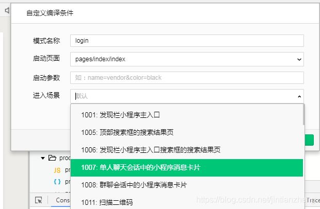Select scene 1005 顶部搜索框的搜索结果页

[187, 132]
